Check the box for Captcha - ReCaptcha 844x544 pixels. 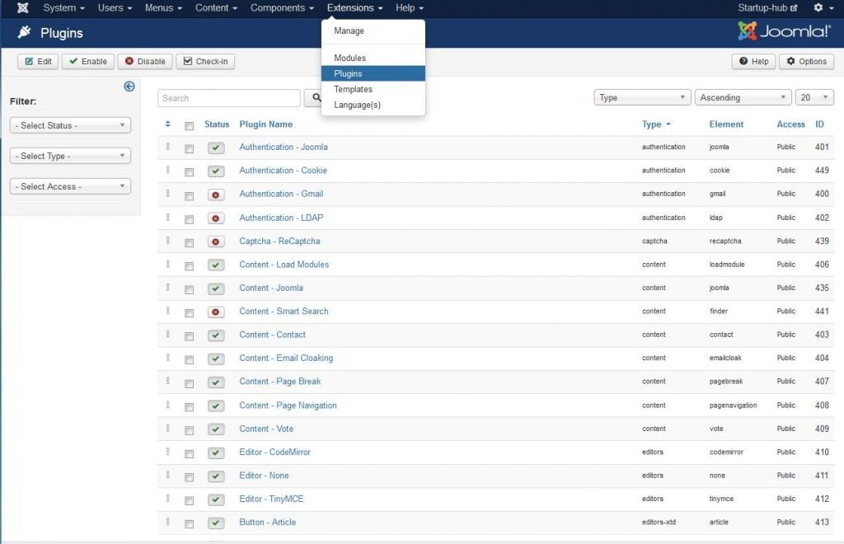190,242
